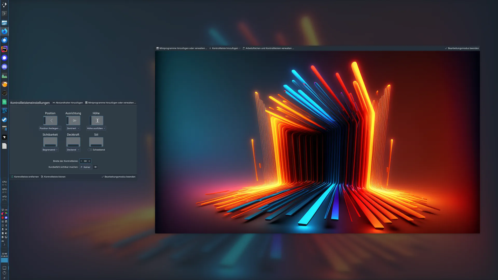Screen dimensions: 498x280
Task: Launch Steam from the panel
Action: 4,120
